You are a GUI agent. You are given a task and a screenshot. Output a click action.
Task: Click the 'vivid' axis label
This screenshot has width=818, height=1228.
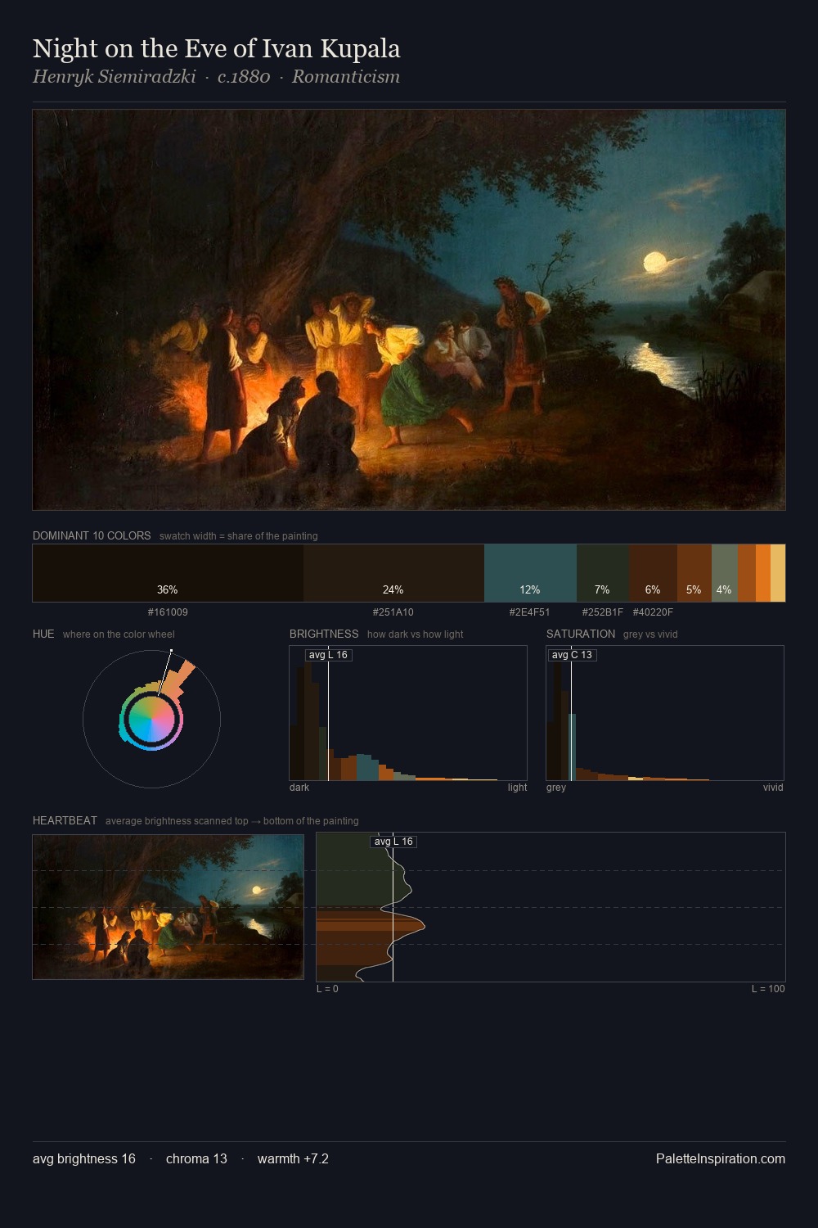point(773,788)
